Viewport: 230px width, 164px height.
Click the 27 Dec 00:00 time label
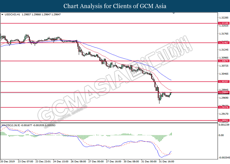point(96,161)
